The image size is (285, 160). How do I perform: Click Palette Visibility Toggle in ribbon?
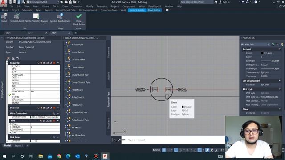tap(36, 18)
